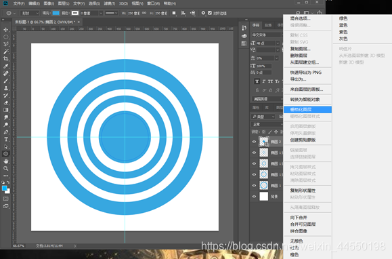Open path operations in options bar

point(174,13)
